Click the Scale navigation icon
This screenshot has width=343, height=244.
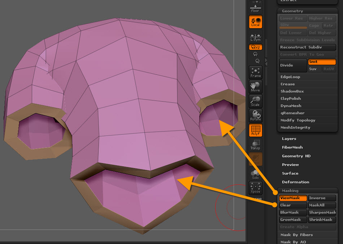click(x=255, y=101)
